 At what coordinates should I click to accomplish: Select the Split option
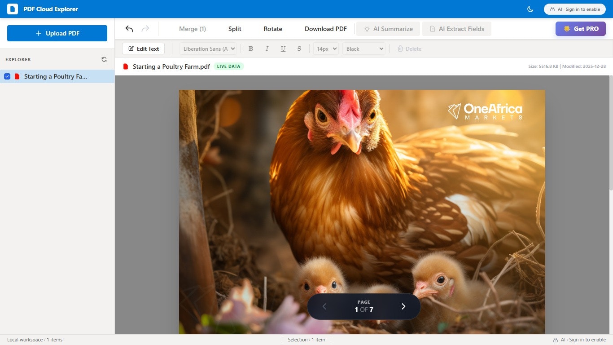click(x=234, y=28)
